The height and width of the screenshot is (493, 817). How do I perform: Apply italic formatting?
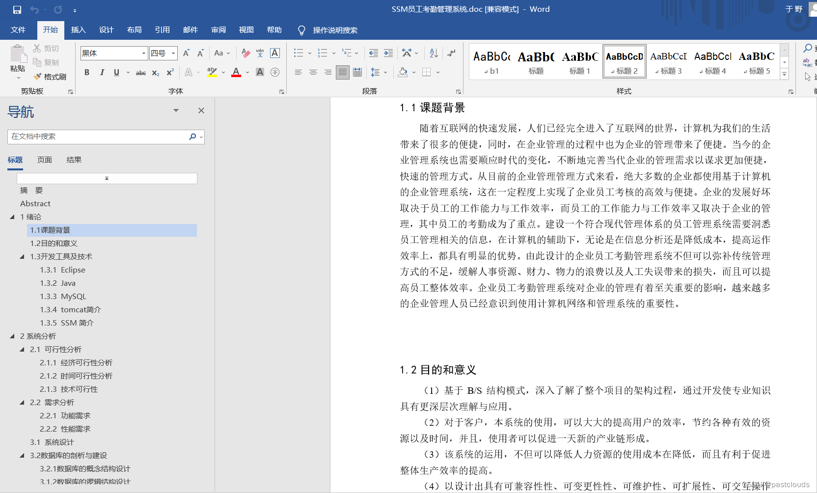(x=102, y=72)
